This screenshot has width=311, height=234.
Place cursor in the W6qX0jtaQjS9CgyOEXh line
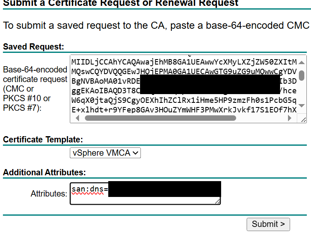pyautogui.click(x=184, y=100)
